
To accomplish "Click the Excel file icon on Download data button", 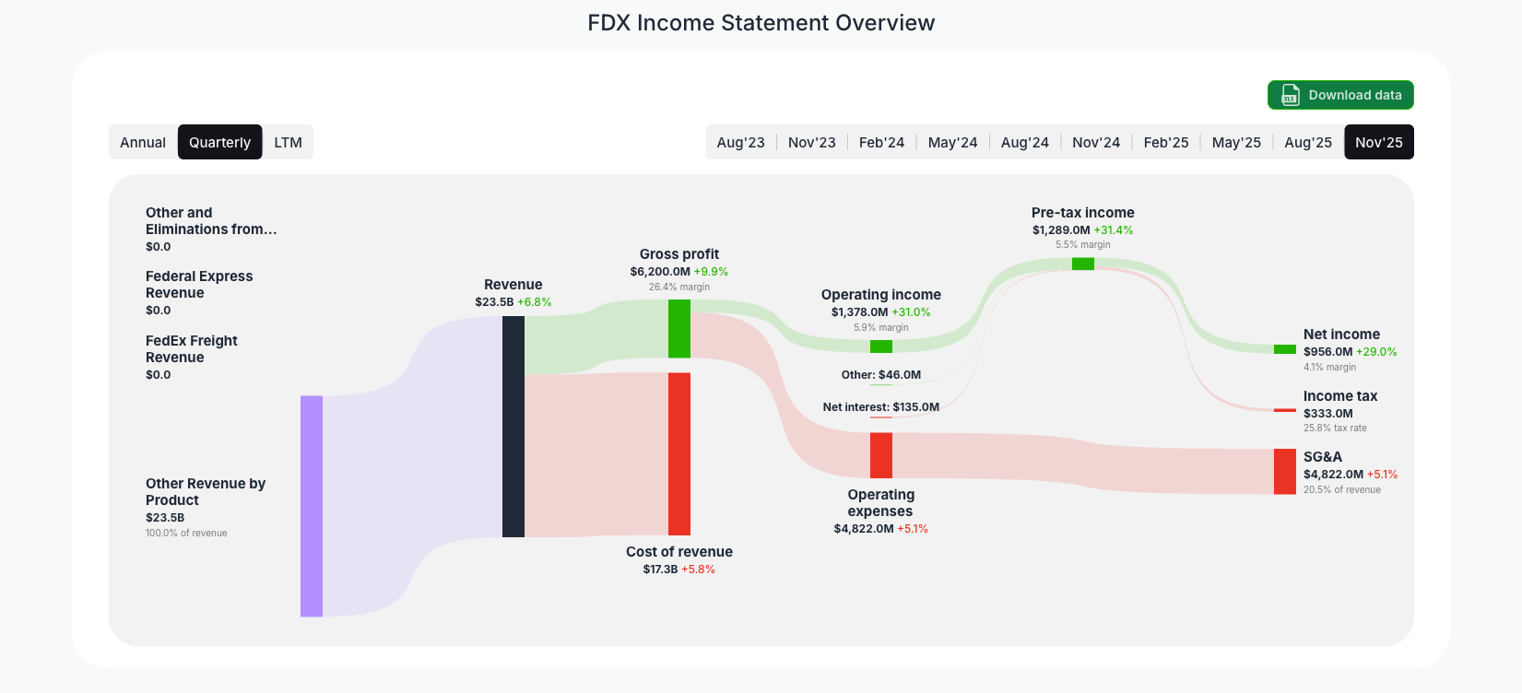I will point(1289,95).
